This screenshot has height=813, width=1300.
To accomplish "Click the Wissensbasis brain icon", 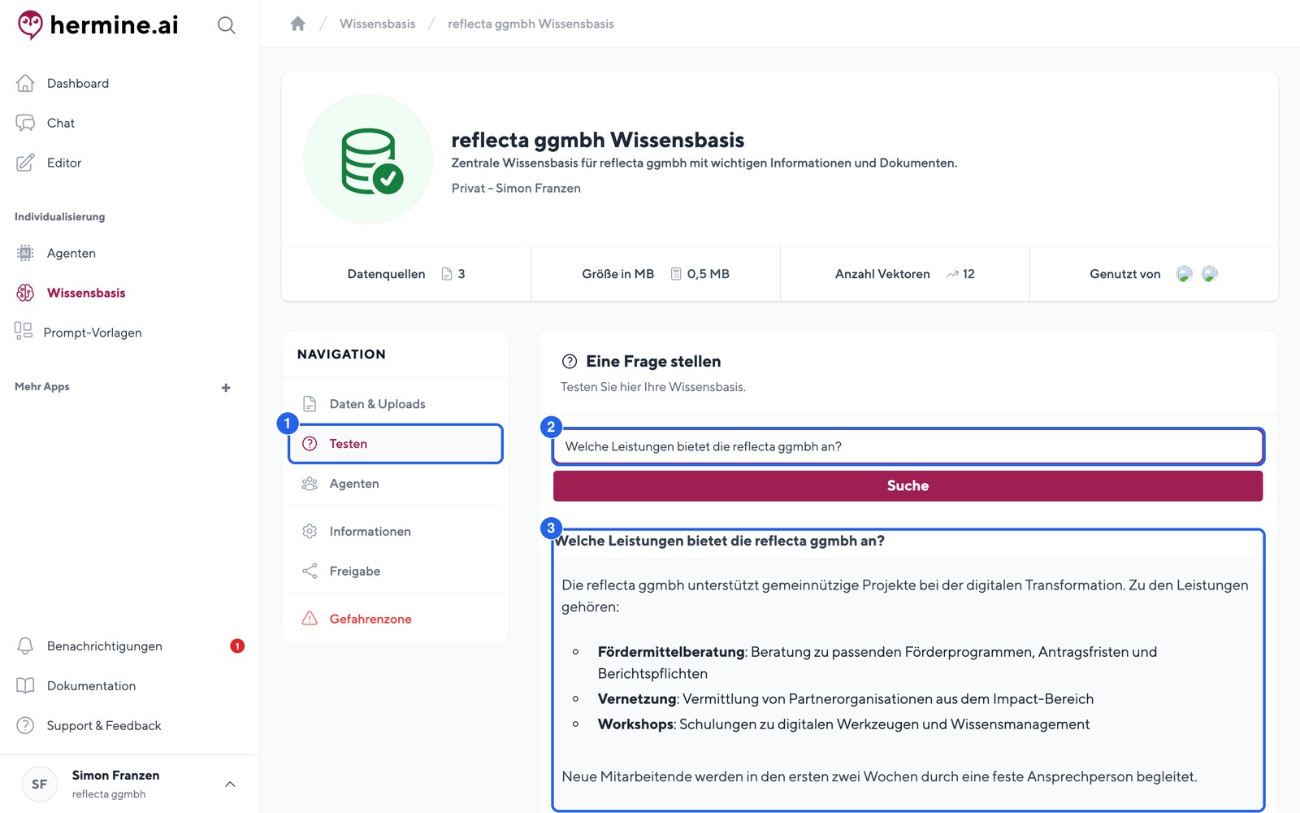I will 25,293.
